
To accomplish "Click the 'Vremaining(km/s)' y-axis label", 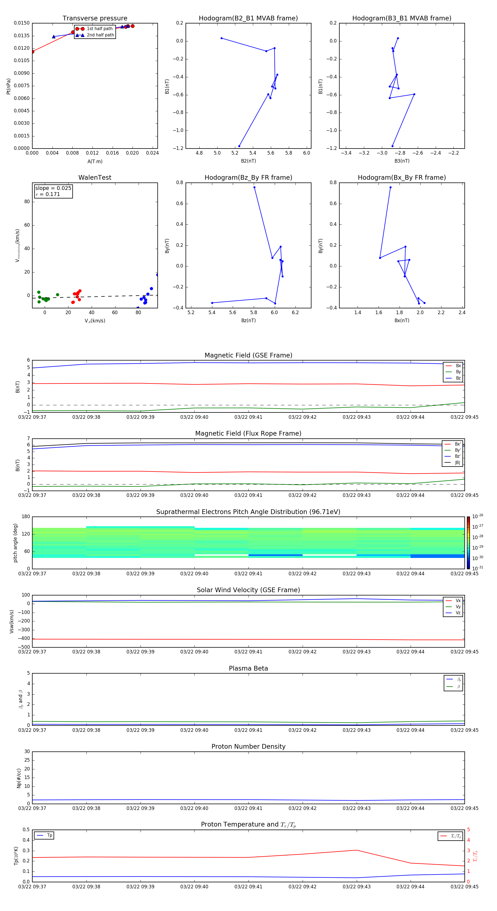I will pos(17,245).
